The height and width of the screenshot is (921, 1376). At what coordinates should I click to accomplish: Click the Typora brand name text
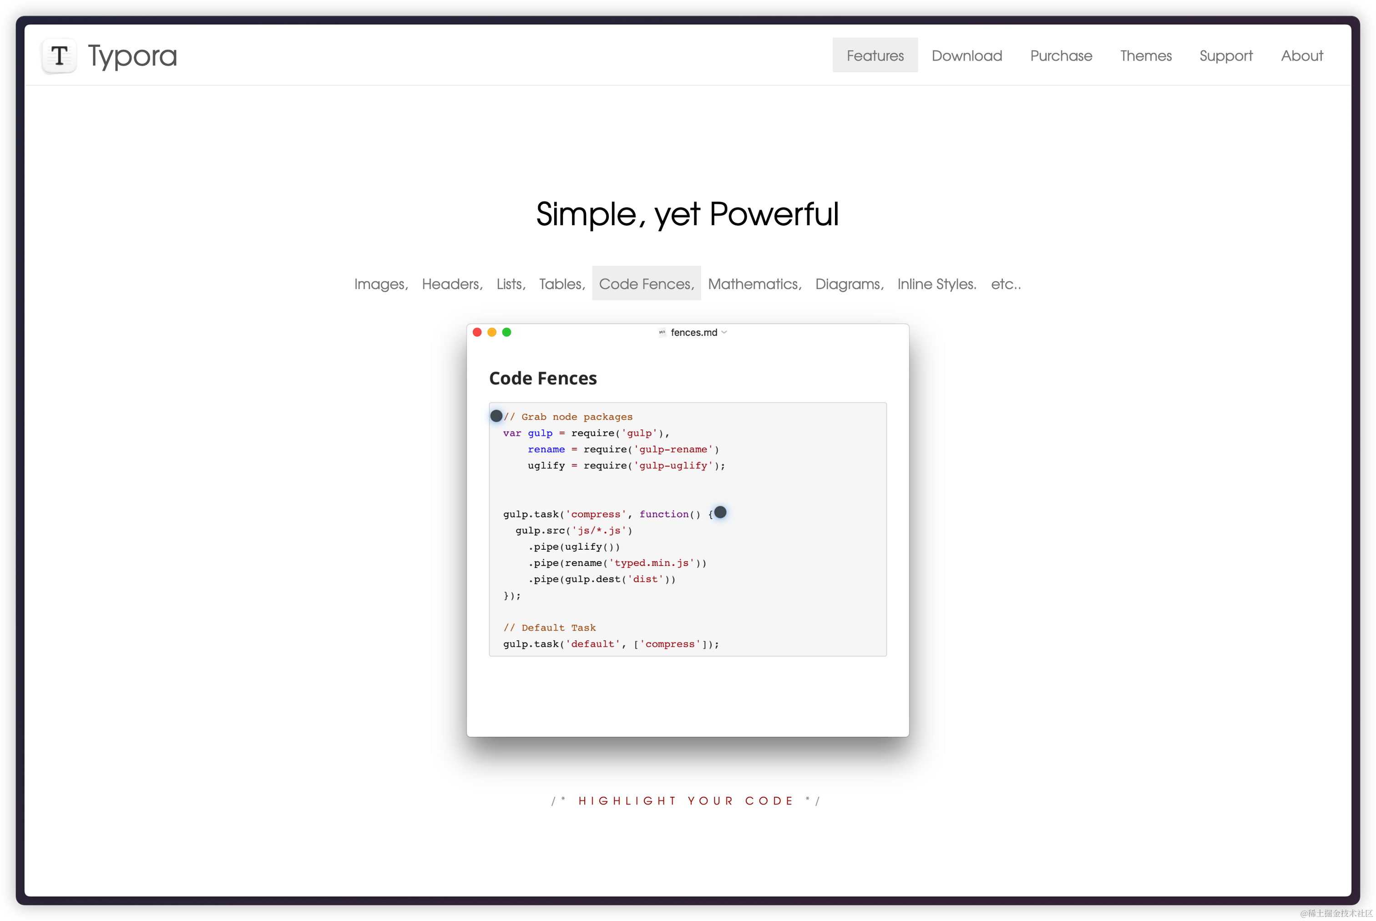click(132, 56)
